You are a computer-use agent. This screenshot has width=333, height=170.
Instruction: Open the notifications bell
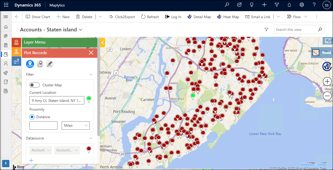pyautogui.click(x=289, y=5)
